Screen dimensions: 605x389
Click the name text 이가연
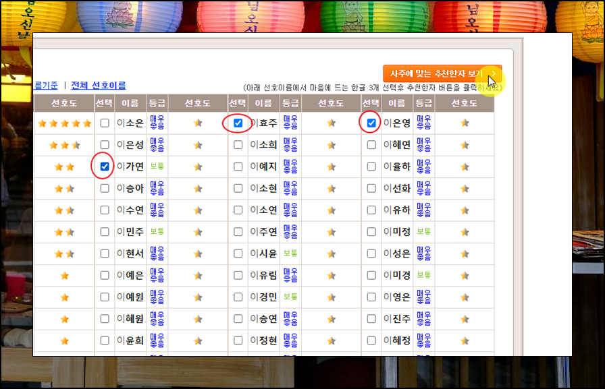coord(130,167)
